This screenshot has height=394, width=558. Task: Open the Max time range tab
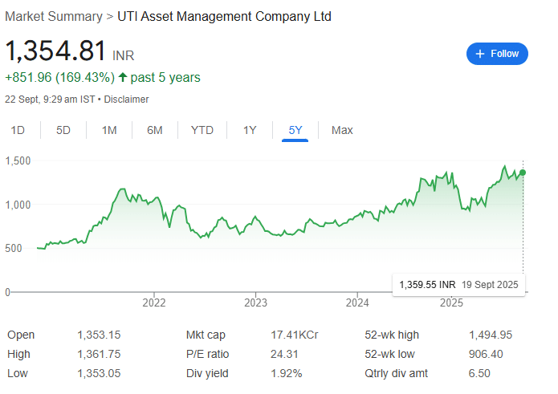click(x=342, y=130)
